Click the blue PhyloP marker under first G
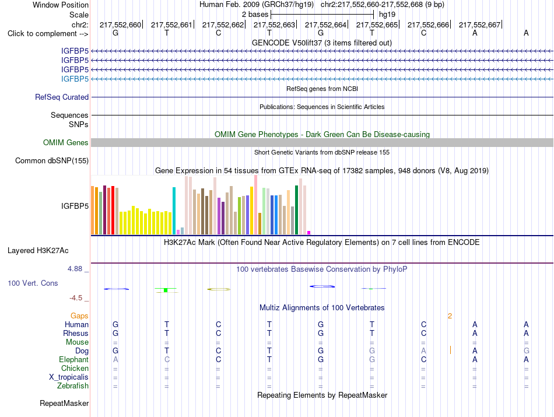Viewport: 554px width, 417px height. click(116, 289)
